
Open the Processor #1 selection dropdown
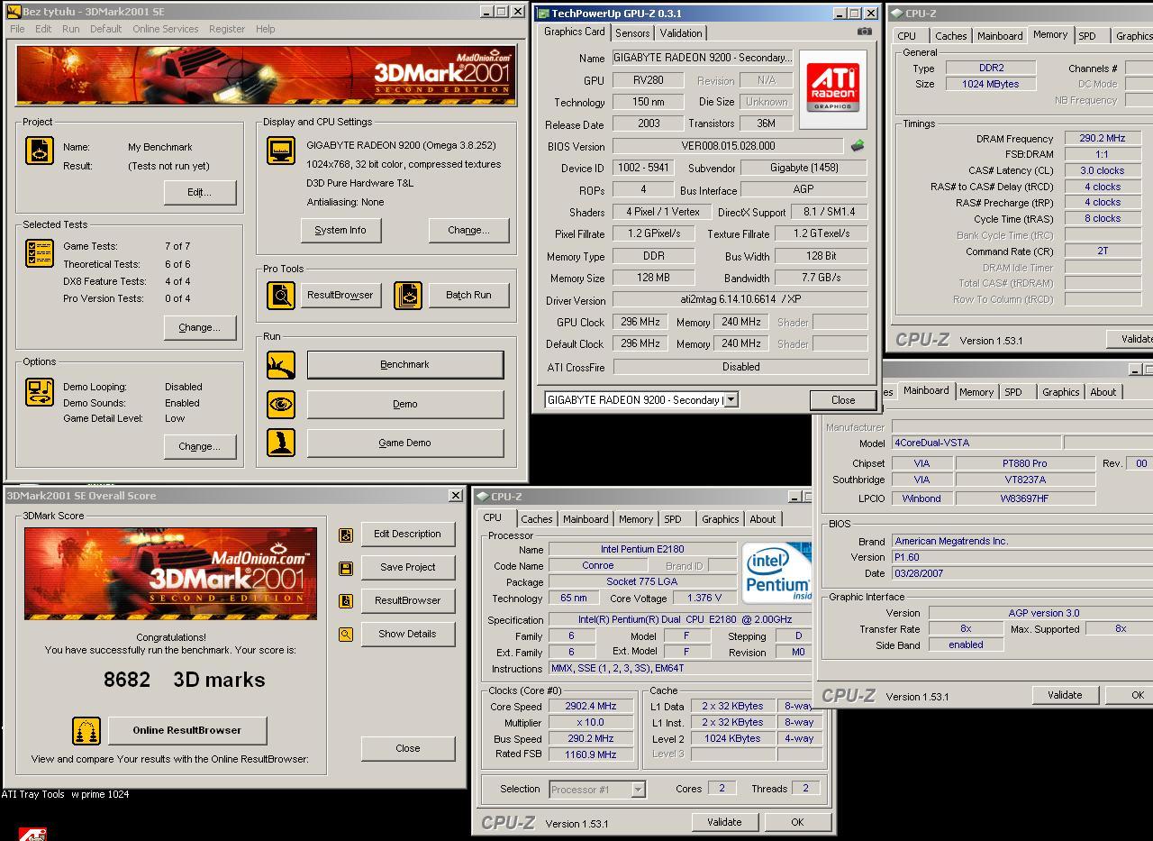638,790
